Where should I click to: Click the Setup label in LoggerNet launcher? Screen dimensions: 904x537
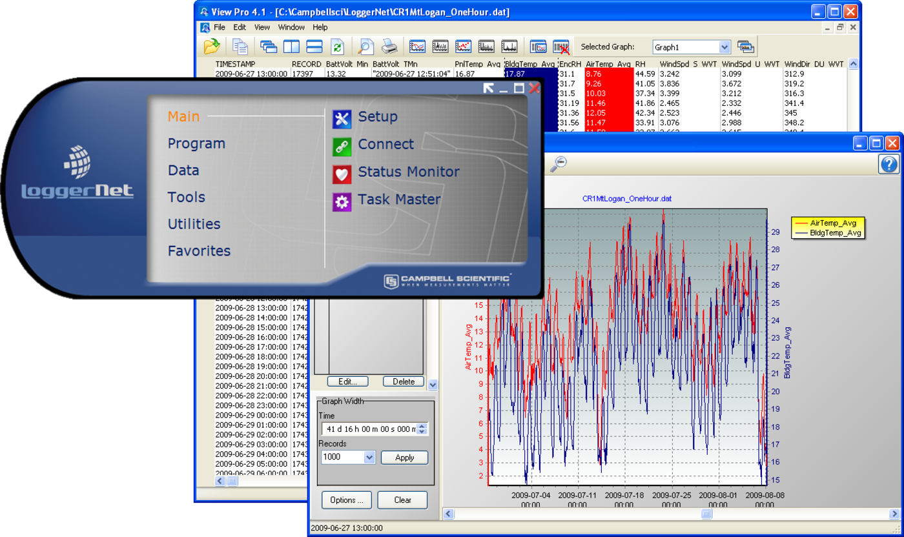pos(378,117)
